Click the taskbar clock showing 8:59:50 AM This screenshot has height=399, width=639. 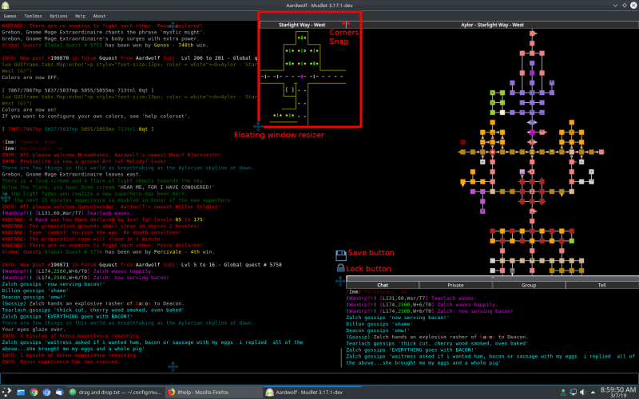pos(617,392)
